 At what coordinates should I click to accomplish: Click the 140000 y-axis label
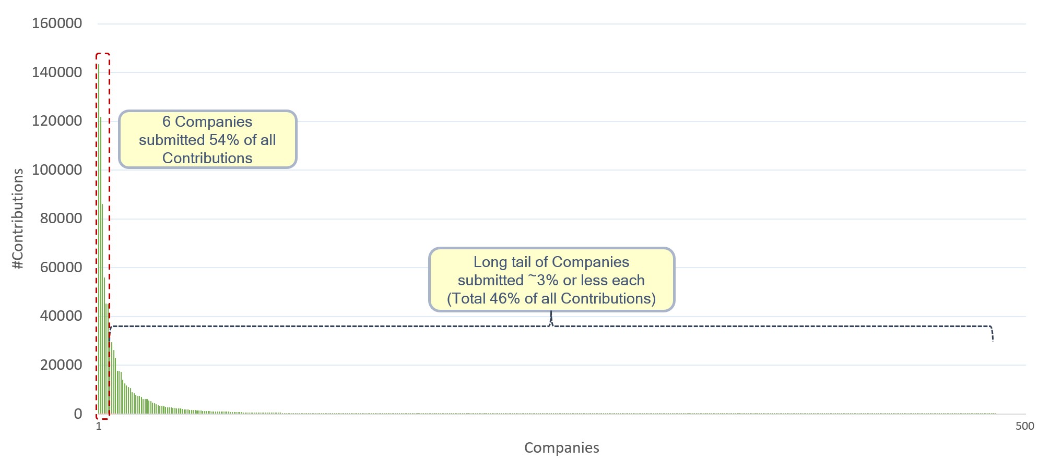[x=57, y=72]
